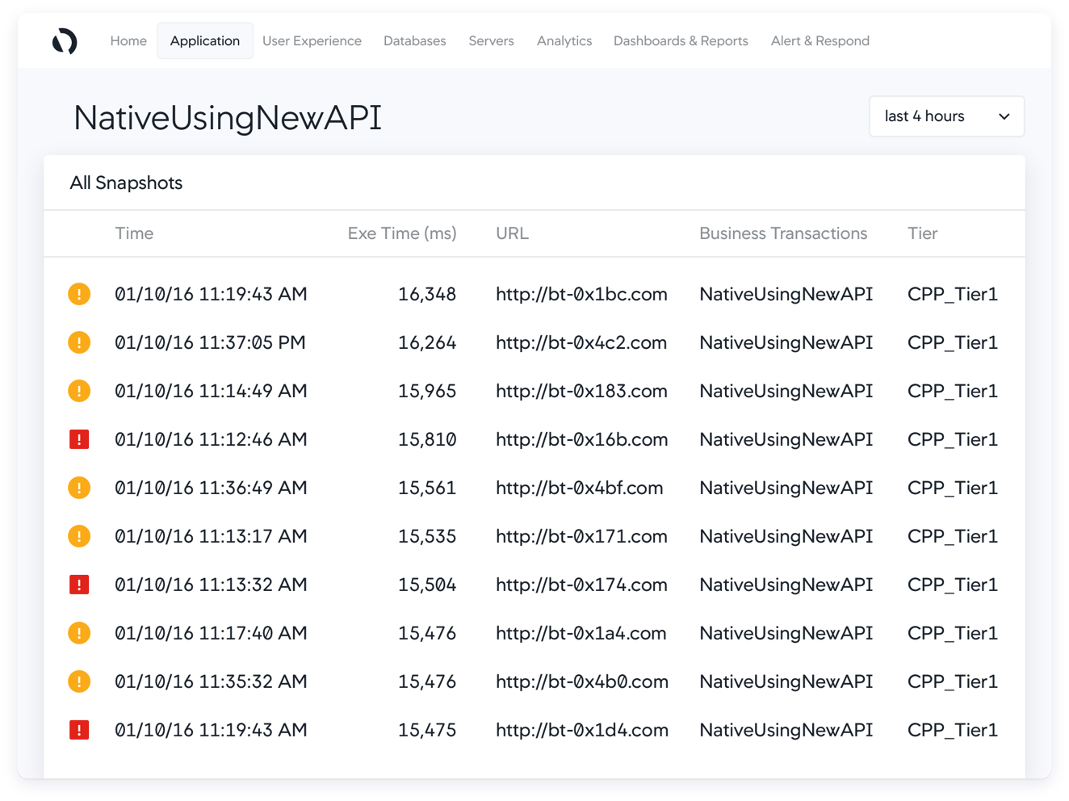Open link http://bt-0x1a4.com
This screenshot has height=801, width=1069.
(581, 633)
